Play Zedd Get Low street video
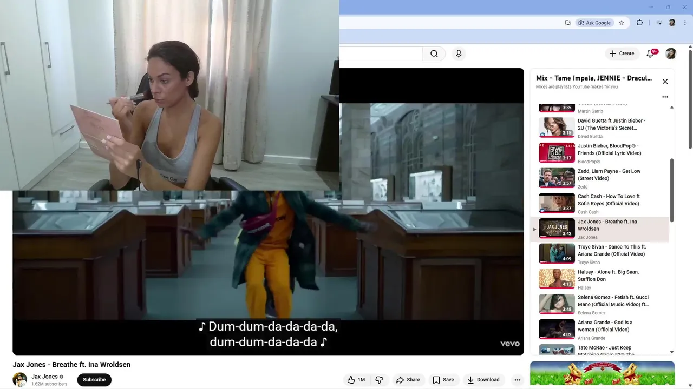The image size is (693, 389). (600, 178)
